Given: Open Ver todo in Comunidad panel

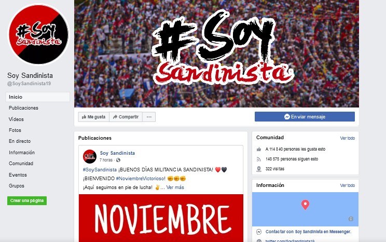Looking at the screenshot, I should click(348, 138).
